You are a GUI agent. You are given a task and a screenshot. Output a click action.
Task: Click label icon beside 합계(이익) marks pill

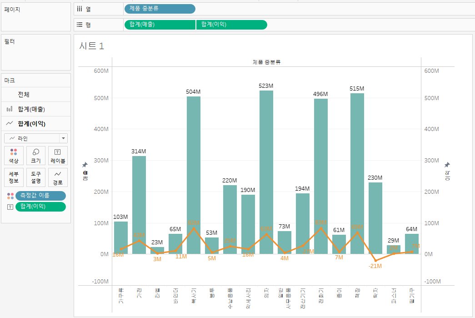tap(10, 207)
